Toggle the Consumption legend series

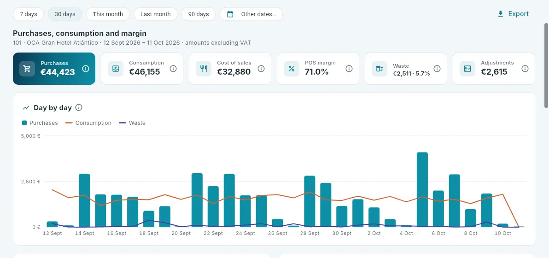88,123
